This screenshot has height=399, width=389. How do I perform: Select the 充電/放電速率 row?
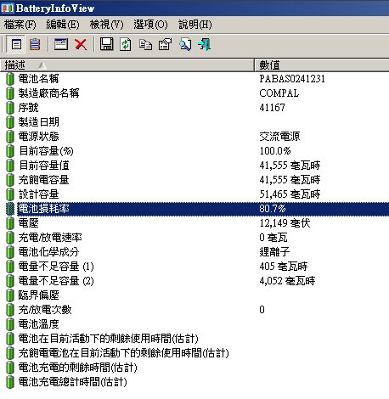tap(194, 238)
